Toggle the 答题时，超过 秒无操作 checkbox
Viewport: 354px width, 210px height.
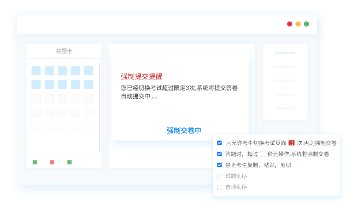(x=219, y=154)
